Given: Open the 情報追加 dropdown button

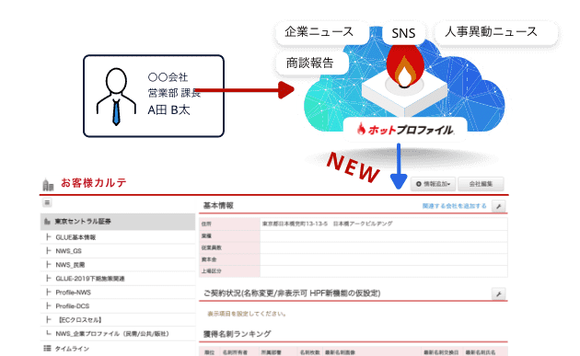Looking at the screenshot, I should pos(433,184).
